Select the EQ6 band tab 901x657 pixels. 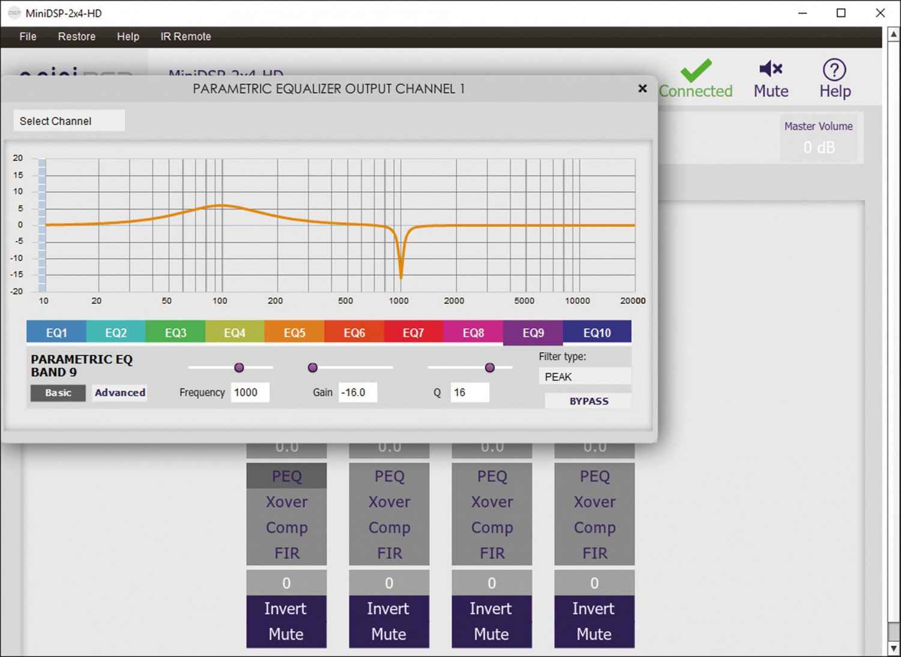pyautogui.click(x=354, y=332)
